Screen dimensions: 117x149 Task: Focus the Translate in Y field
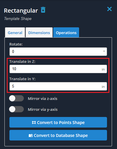[58, 86]
